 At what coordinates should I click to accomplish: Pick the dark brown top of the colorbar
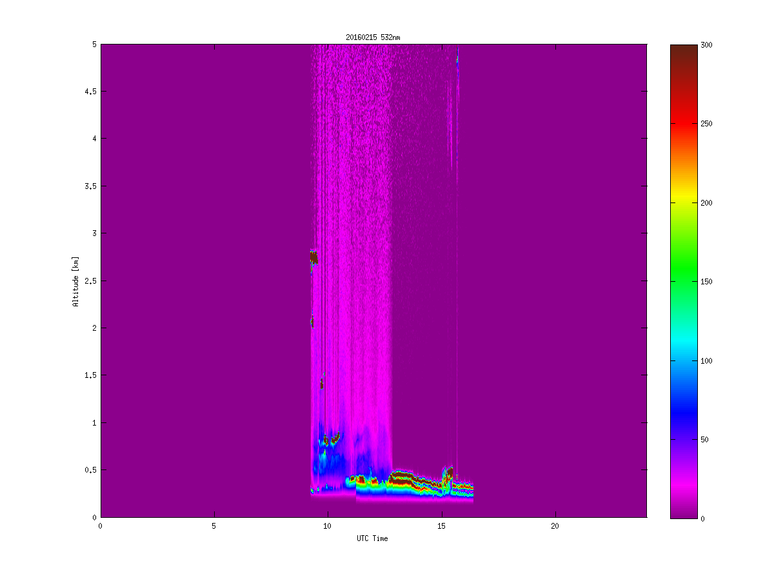click(x=684, y=50)
